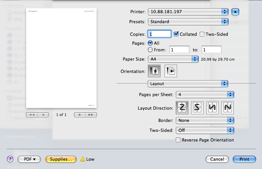The image size is (262, 169).
Task: Click the Copies input field
Action: click(159, 34)
